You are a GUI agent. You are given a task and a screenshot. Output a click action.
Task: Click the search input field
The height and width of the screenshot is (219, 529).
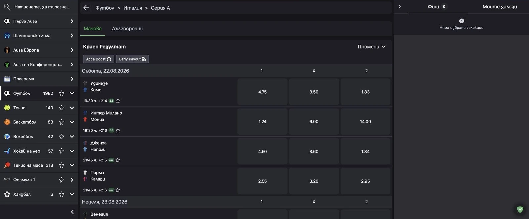coord(42,7)
